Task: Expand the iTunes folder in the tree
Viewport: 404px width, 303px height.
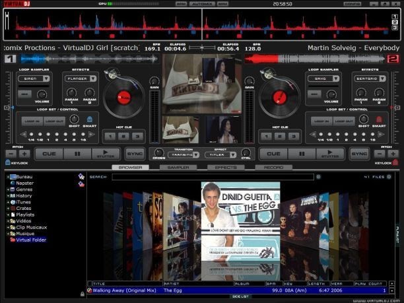Action: coord(8,202)
